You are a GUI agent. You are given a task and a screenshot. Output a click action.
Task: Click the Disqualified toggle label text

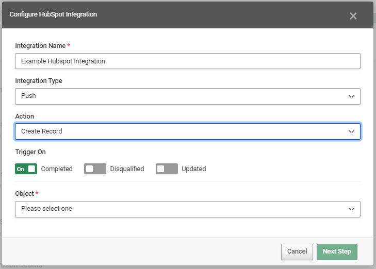click(x=127, y=169)
